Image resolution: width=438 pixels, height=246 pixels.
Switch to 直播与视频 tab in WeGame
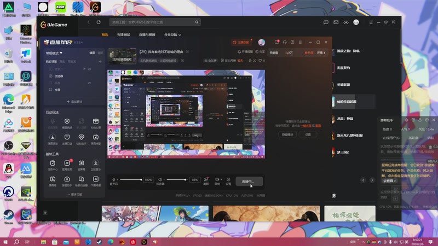tap(147, 34)
